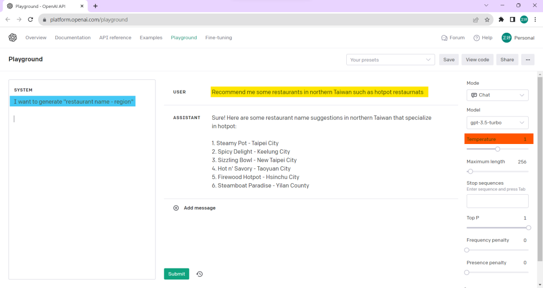Open the more options ellipsis button
The image size is (543, 288).
(528, 59)
